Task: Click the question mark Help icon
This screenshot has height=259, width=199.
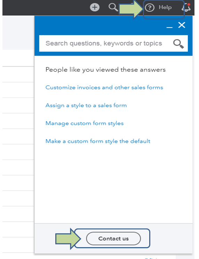Action: click(150, 8)
